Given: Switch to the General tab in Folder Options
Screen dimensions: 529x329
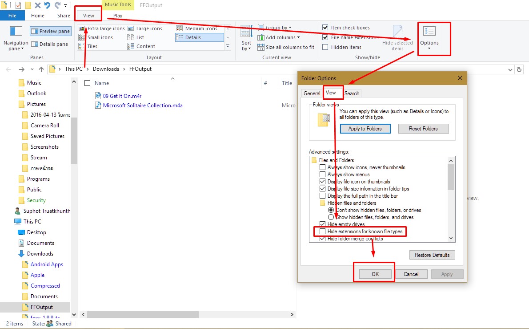Looking at the screenshot, I should [x=311, y=93].
